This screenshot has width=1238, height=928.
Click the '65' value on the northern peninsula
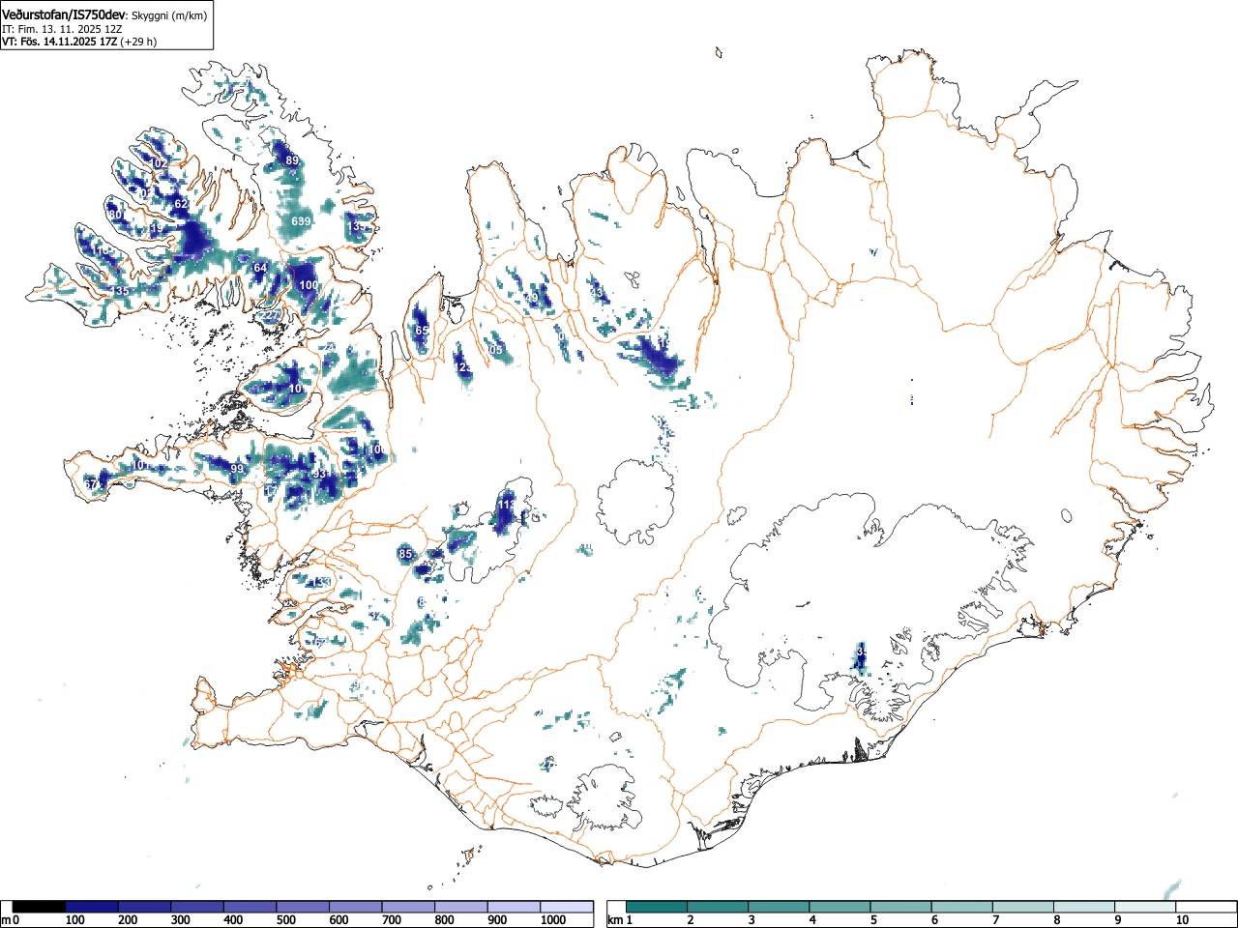[421, 331]
